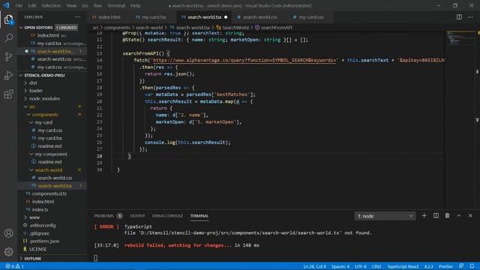Collapse the search-world folder
The width and height of the screenshot is (480, 270).
point(48,170)
